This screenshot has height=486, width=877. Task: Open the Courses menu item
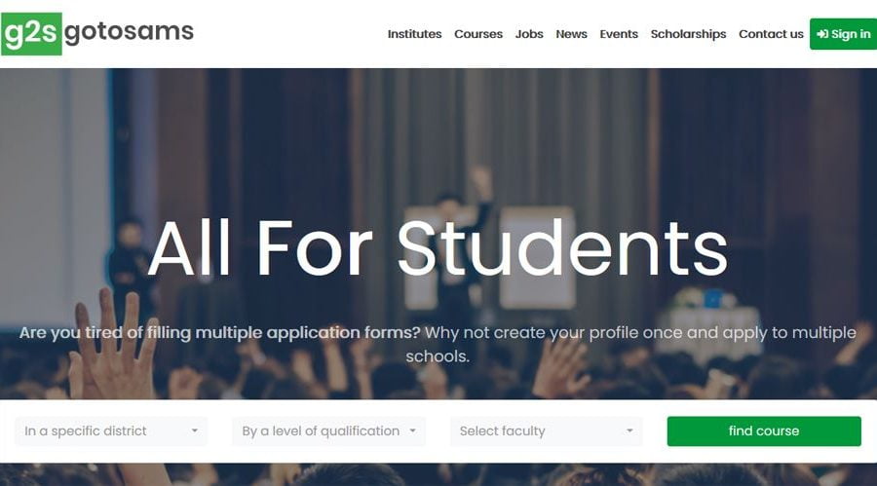(478, 34)
